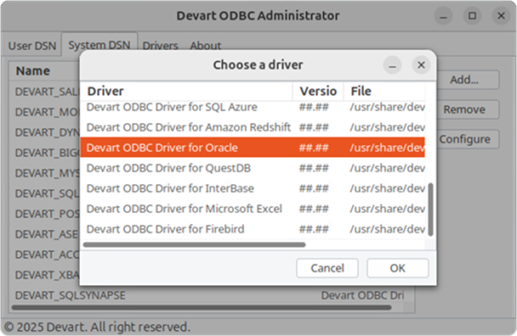Cancel the Choose a driver dialog
The width and height of the screenshot is (517, 336).
click(327, 268)
